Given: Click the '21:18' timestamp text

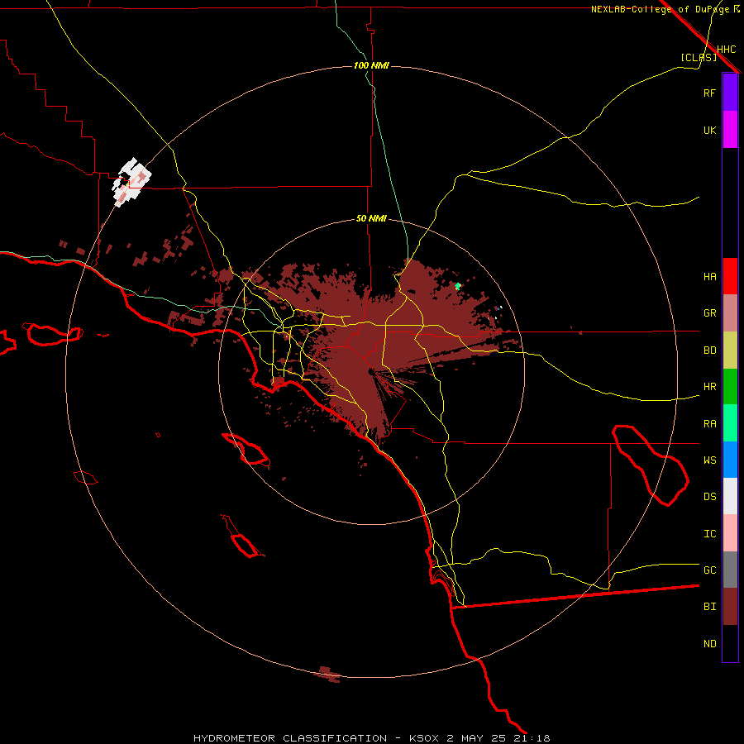Looking at the screenshot, I should tap(532, 738).
